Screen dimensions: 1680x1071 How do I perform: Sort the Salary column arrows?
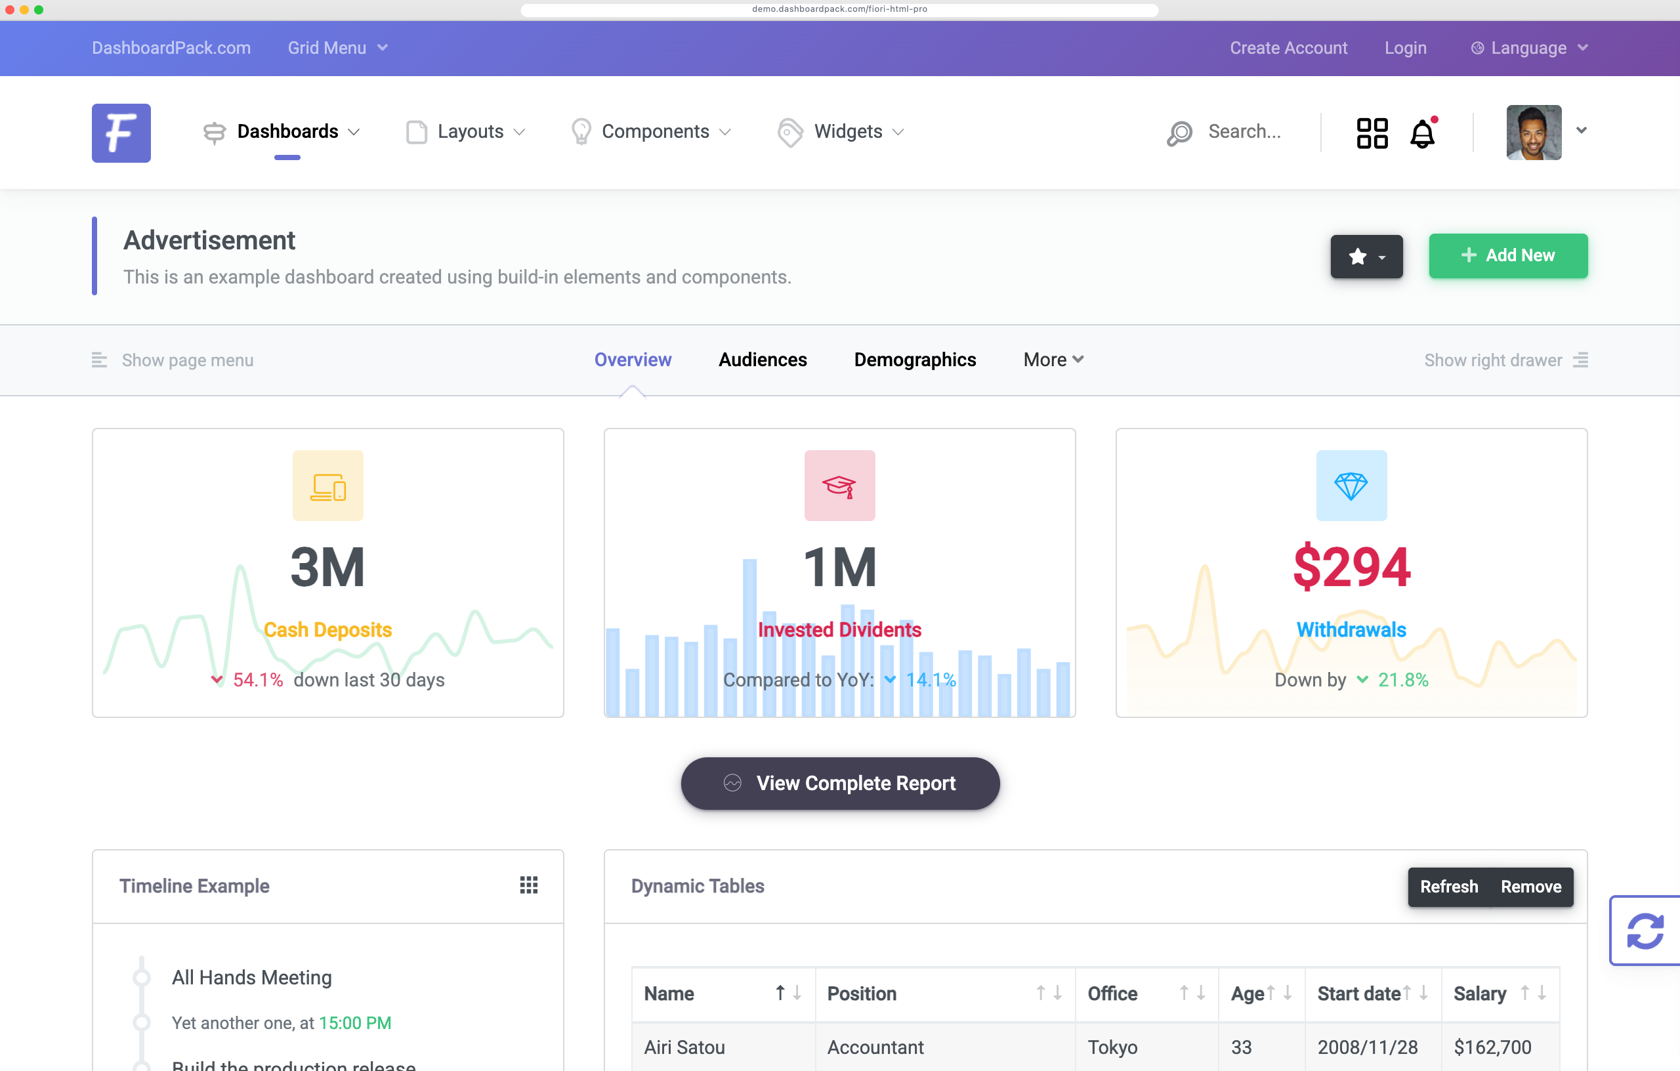tap(1533, 993)
